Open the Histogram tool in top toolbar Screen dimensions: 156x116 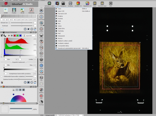63,4
